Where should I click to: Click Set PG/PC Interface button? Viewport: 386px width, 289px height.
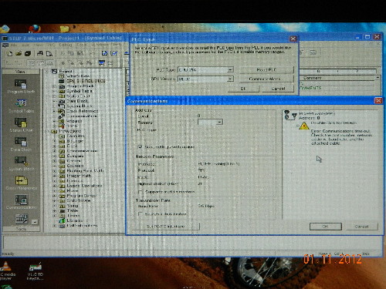166,227
